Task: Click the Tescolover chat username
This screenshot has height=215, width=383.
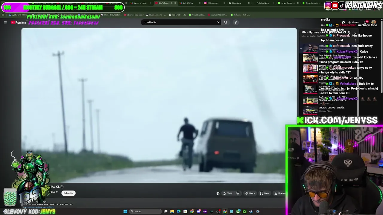Action: 347,25
